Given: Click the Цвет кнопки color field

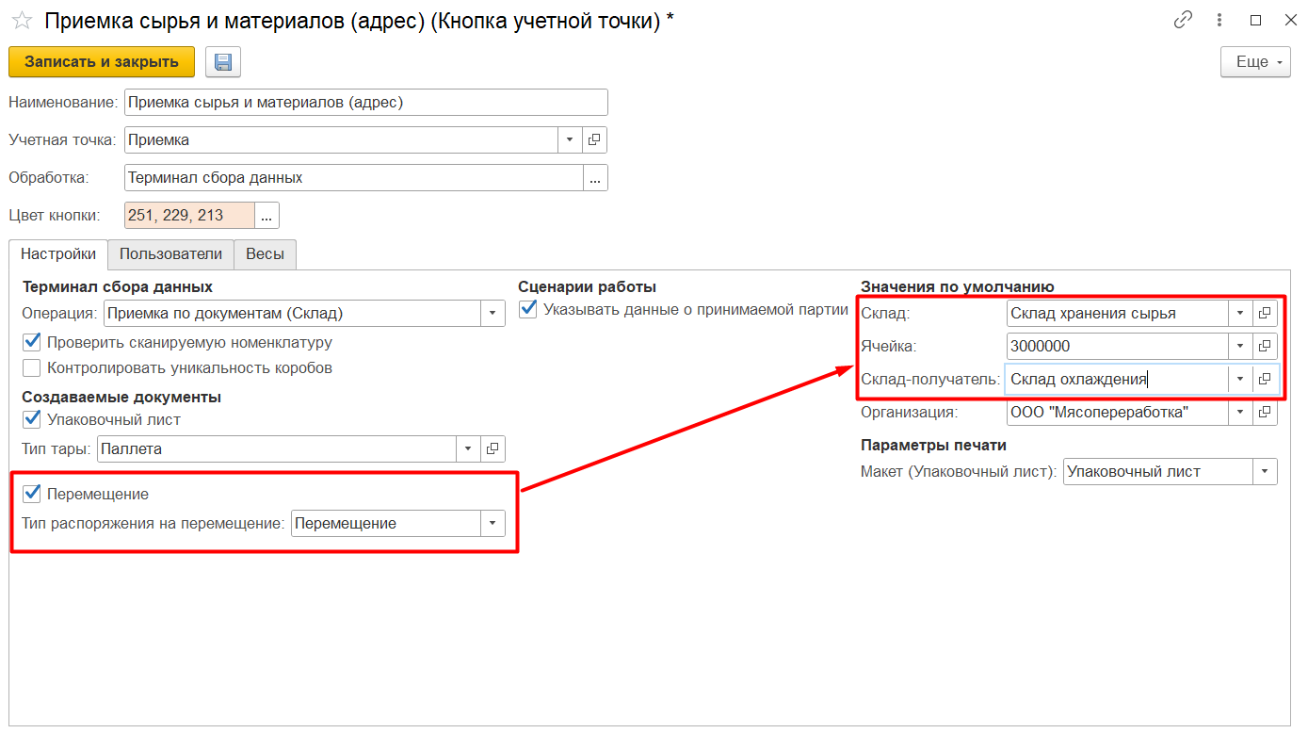Looking at the screenshot, I should (x=189, y=216).
